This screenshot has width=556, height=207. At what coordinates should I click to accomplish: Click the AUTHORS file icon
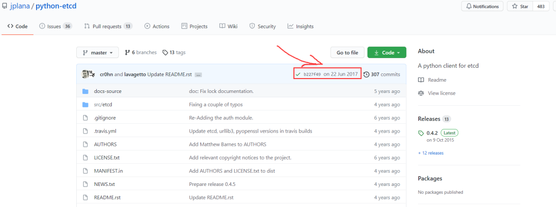[x=85, y=144]
